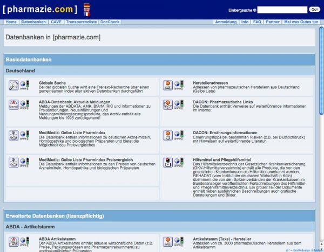Viewport: 324px width, 252px height.
Task: Open the www icon beside Herstelleradressen
Action: 179,85
